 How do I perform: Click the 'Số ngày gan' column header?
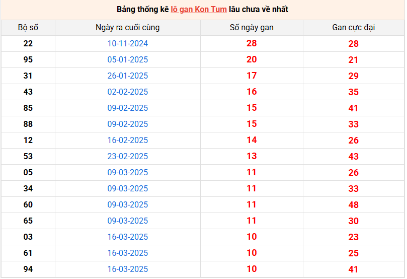[x=252, y=28]
